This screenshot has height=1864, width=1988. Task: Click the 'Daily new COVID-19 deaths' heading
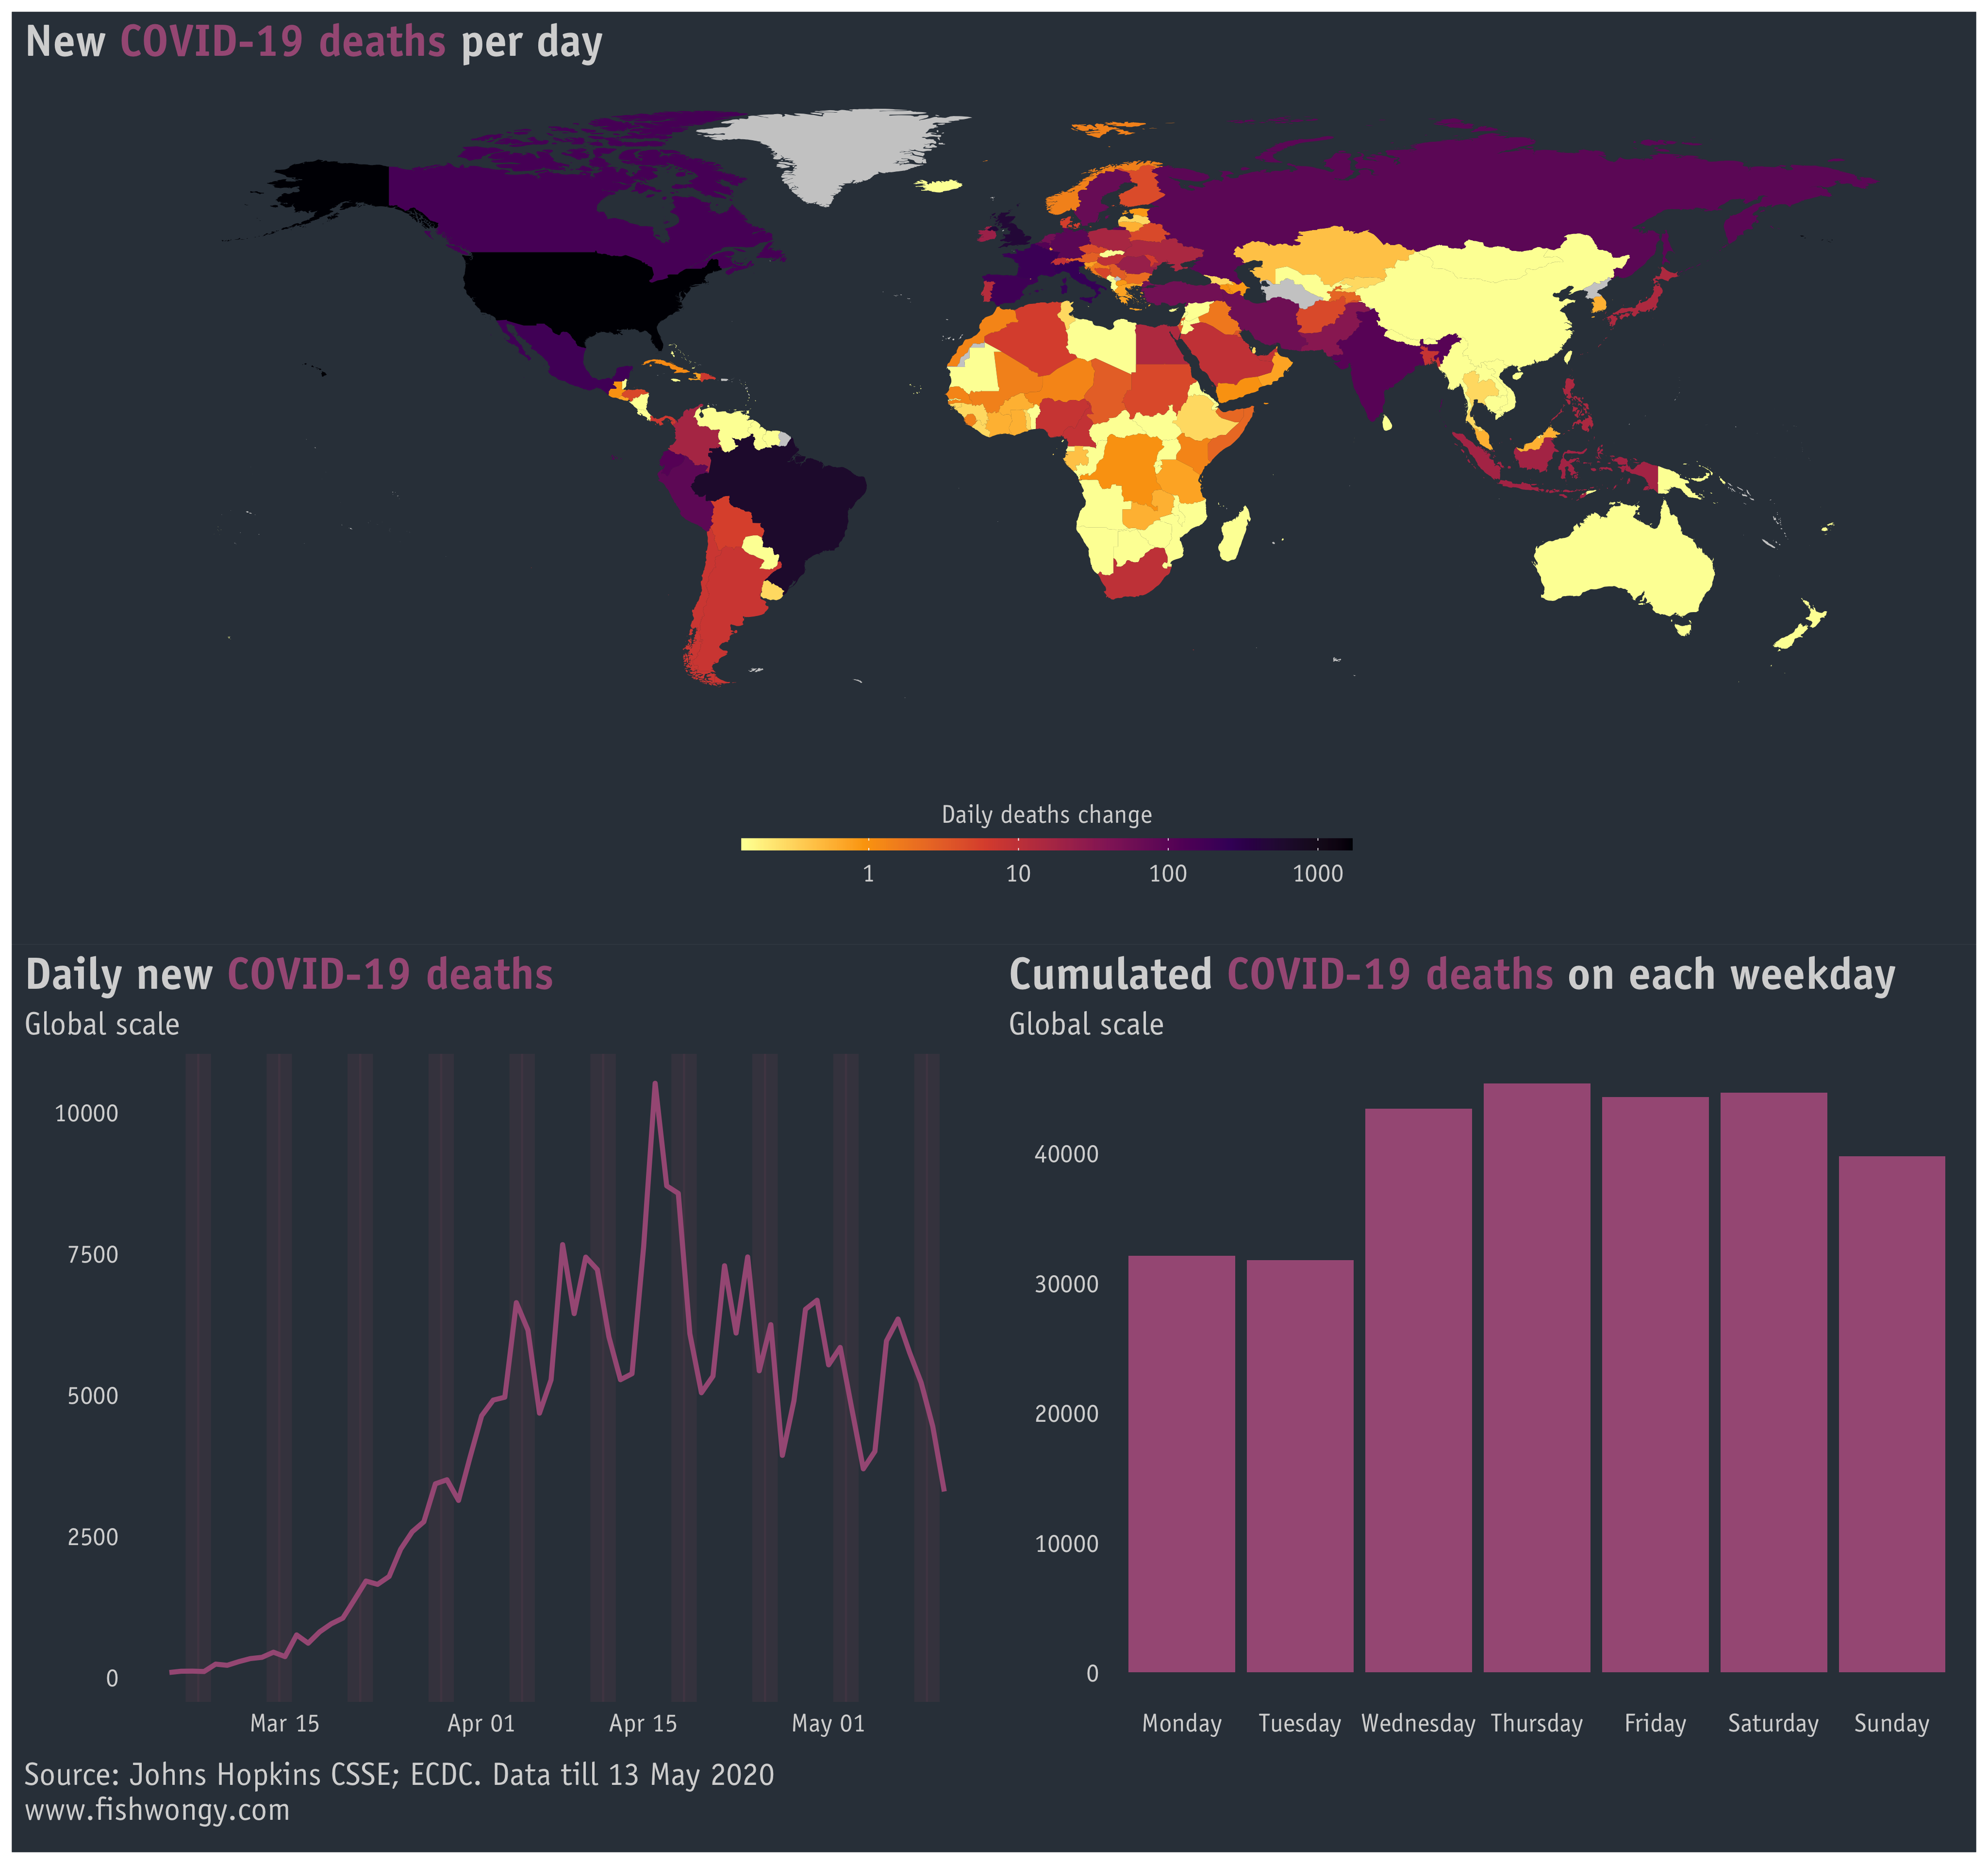(x=289, y=974)
